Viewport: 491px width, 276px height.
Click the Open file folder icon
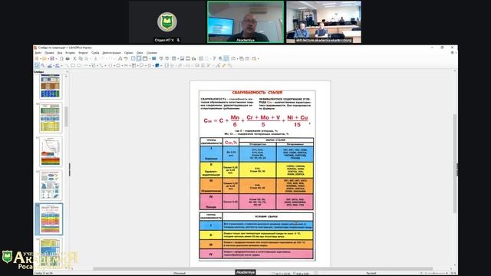pyautogui.click(x=44, y=58)
